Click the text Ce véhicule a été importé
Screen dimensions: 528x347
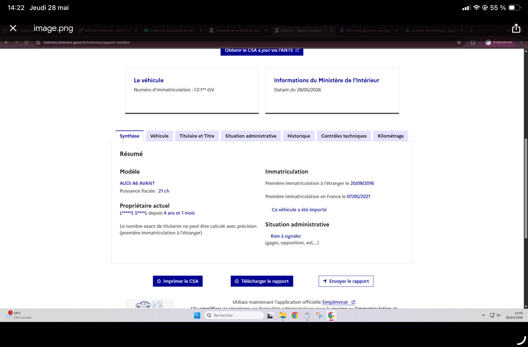[x=299, y=210]
